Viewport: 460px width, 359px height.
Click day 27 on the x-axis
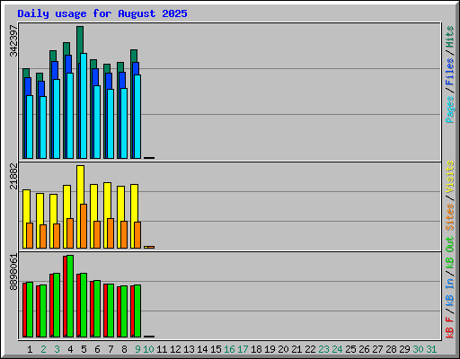click(377, 349)
